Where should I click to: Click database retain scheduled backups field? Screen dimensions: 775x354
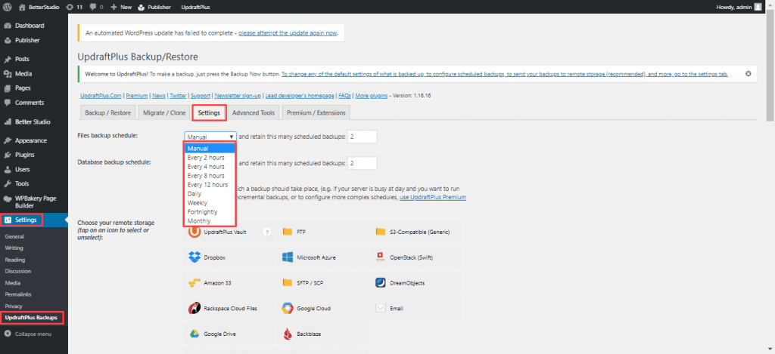pyautogui.click(x=363, y=163)
